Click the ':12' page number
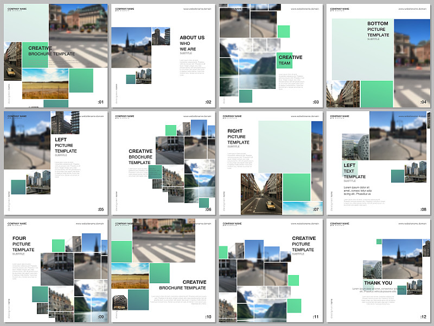Screen dimensions: 434x326 (x=423, y=317)
